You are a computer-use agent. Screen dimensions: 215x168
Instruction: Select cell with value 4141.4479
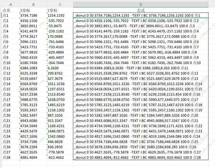click(33, 31)
